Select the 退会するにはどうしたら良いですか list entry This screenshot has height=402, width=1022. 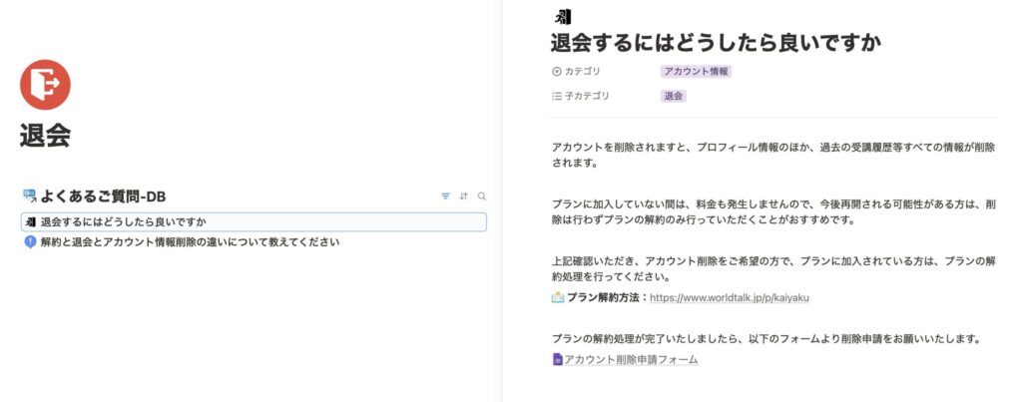point(130,221)
